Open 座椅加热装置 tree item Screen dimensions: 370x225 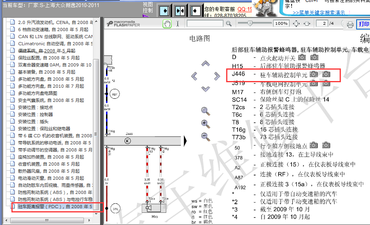(x=51, y=157)
